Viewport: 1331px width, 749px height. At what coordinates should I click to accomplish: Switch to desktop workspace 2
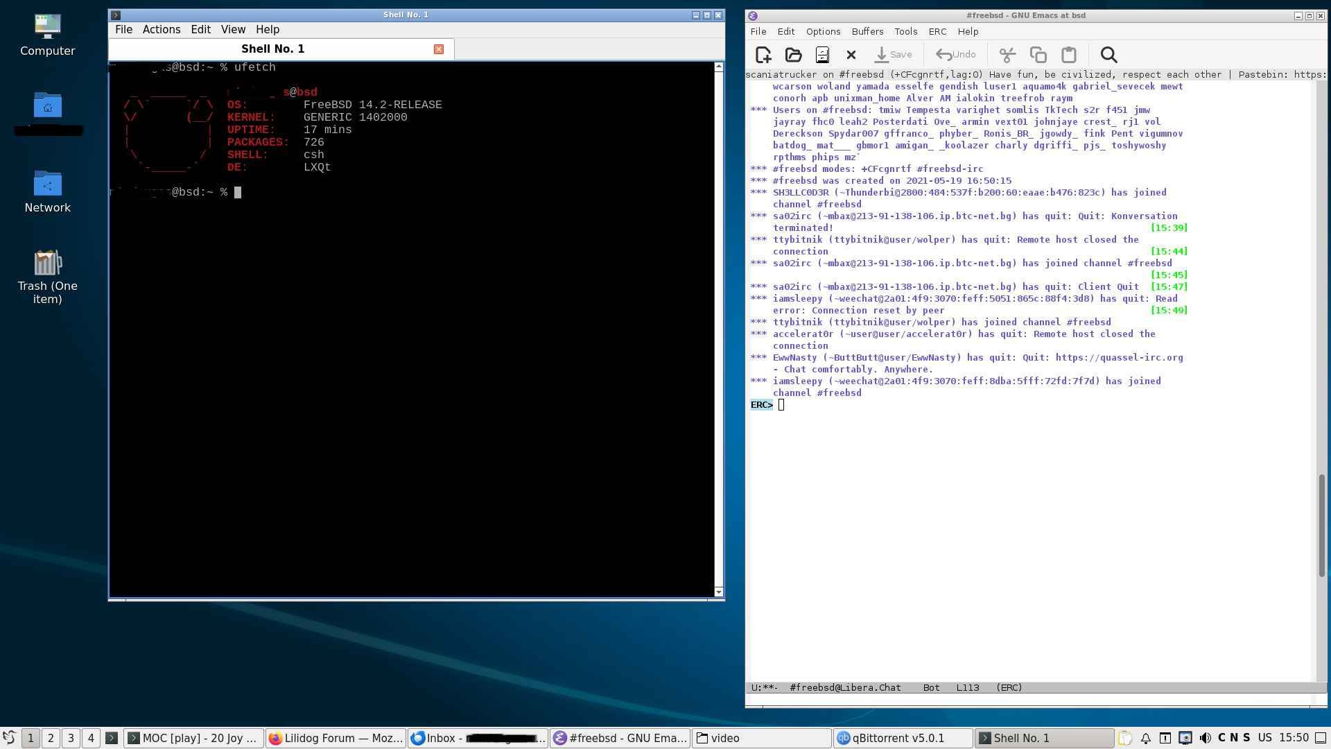coord(51,738)
